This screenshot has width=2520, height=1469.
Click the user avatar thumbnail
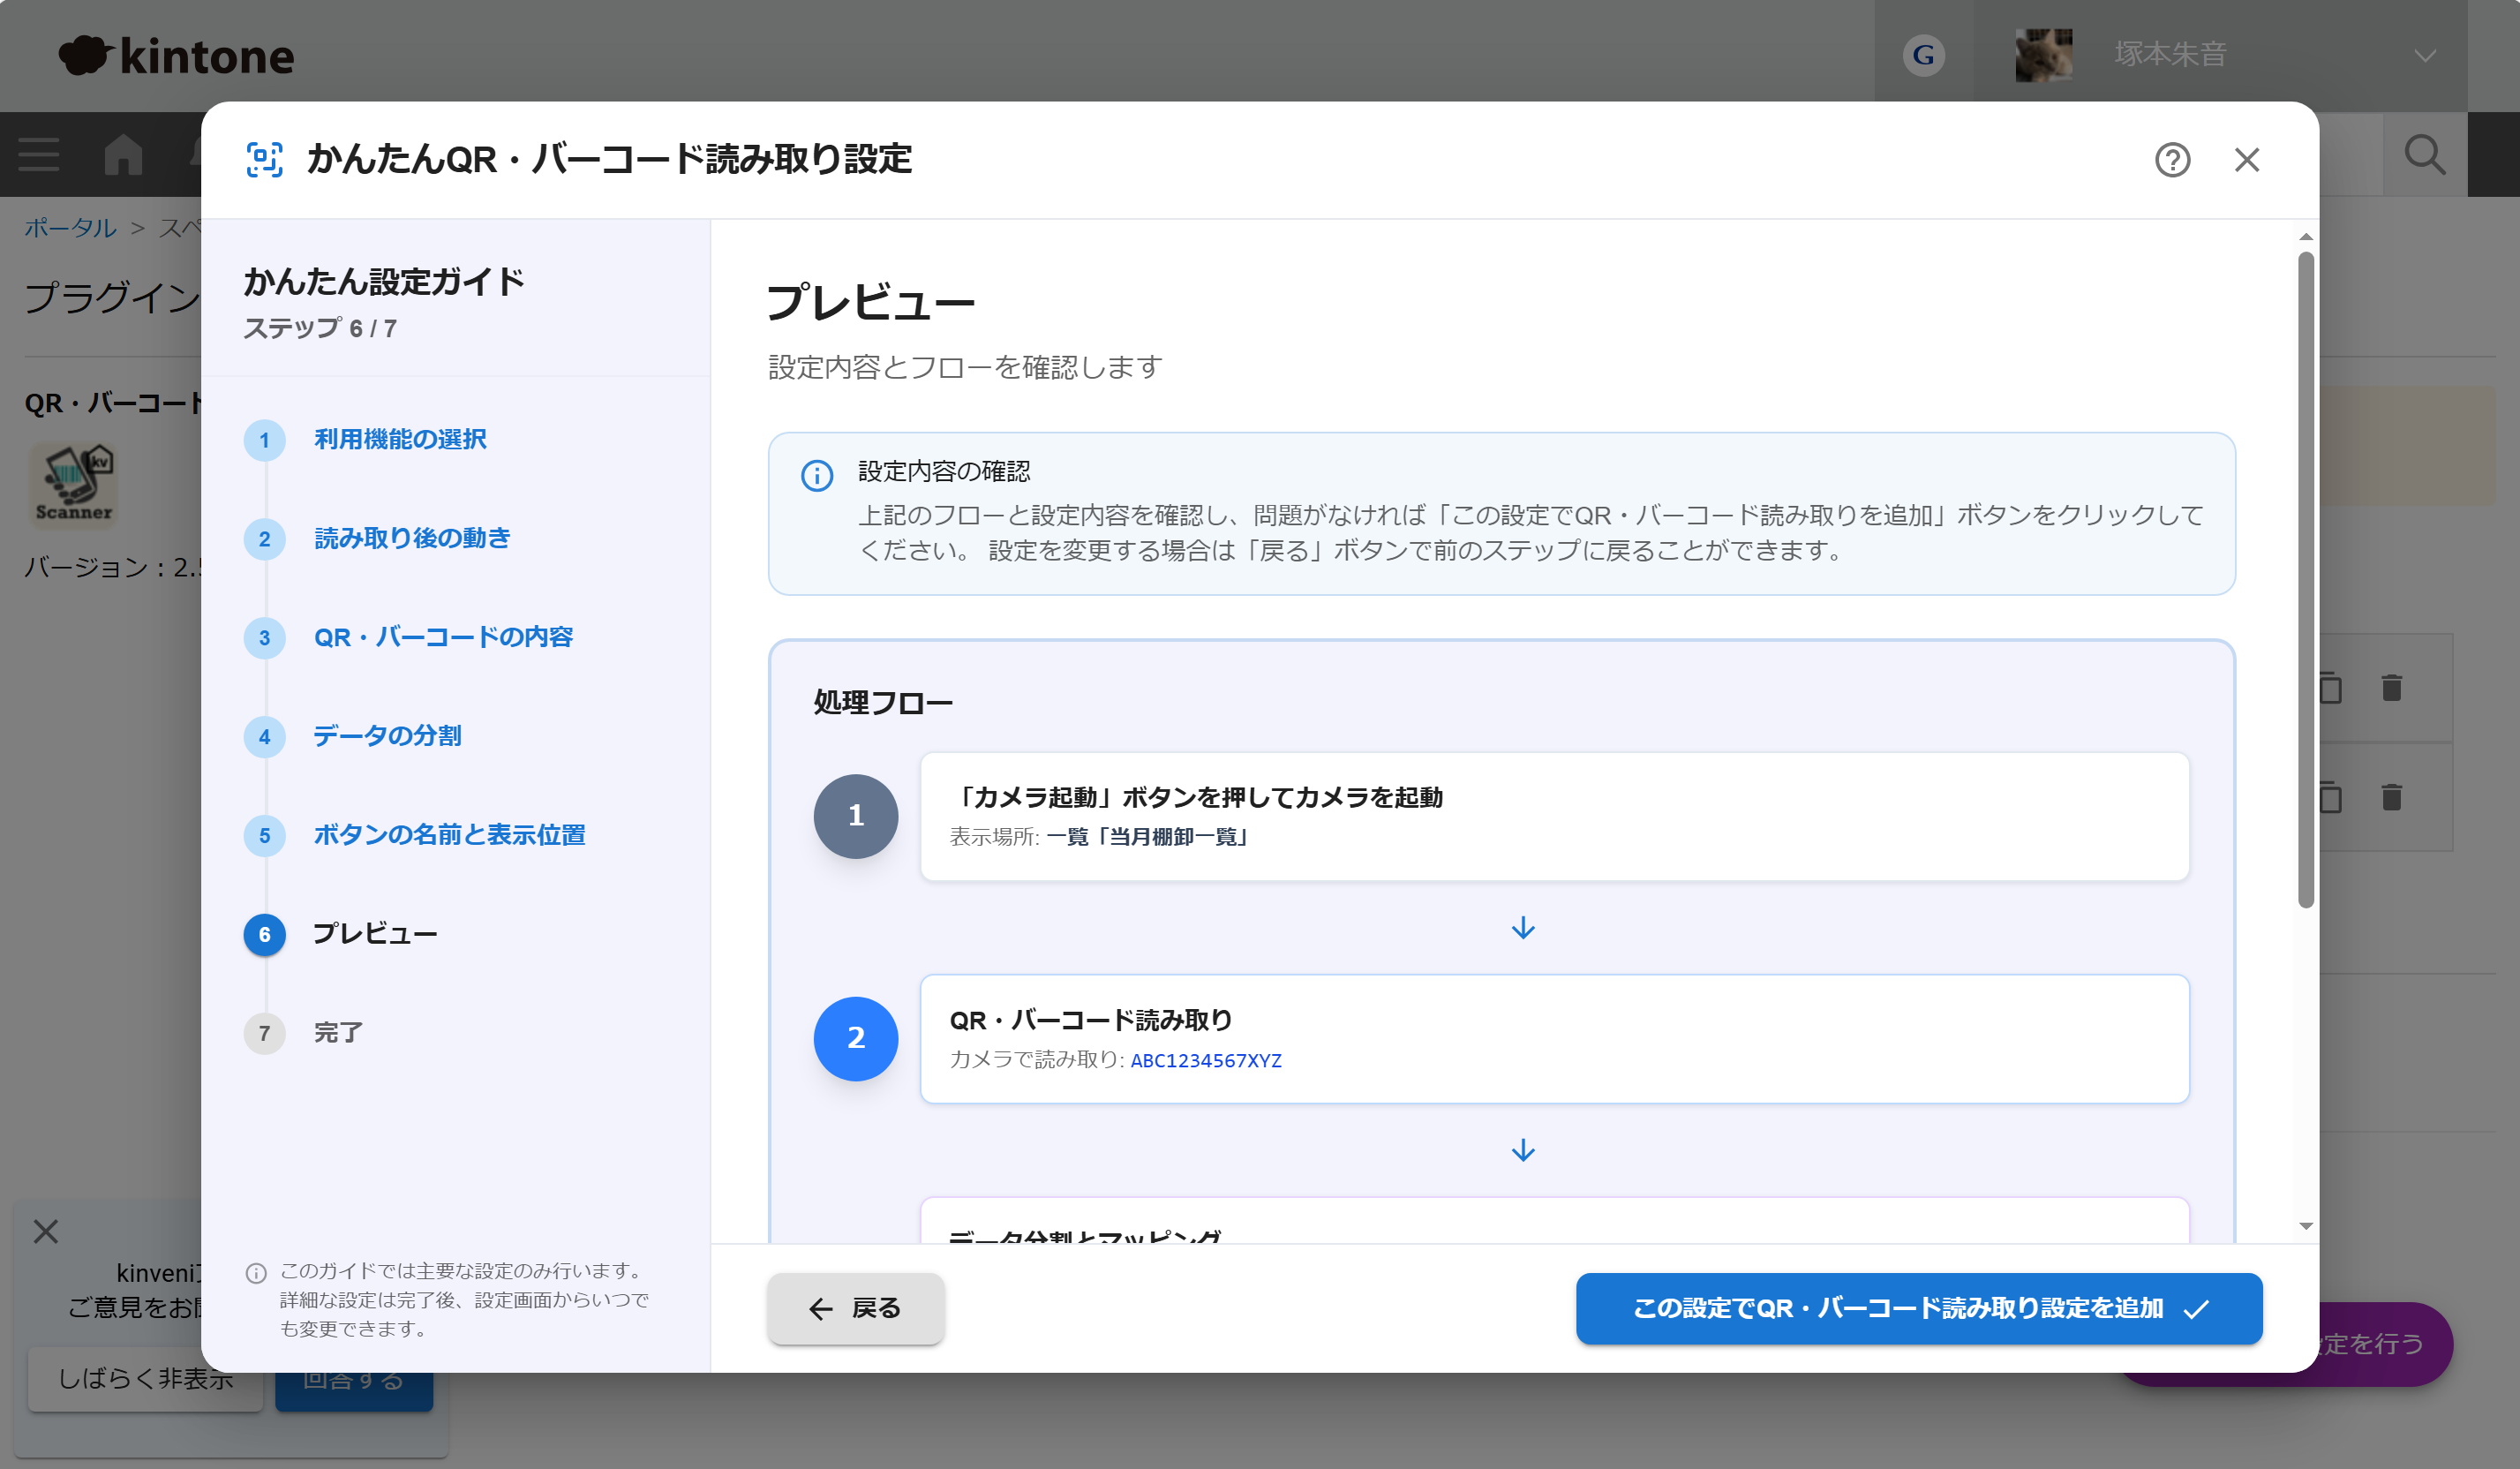(x=2043, y=55)
